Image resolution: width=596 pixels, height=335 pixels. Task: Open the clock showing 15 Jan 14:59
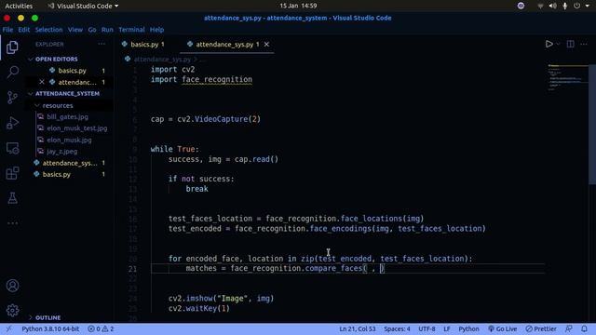(x=298, y=6)
